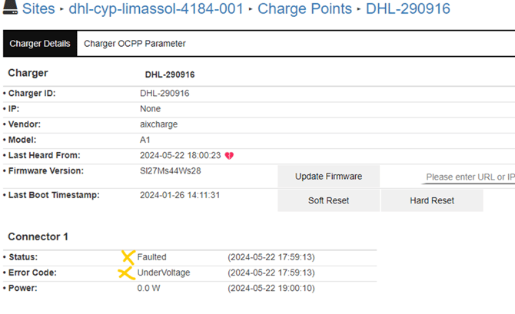Image resolution: width=515 pixels, height=314 pixels.
Task: Click the breadcrumb arrow before Charge Points
Action: point(251,11)
